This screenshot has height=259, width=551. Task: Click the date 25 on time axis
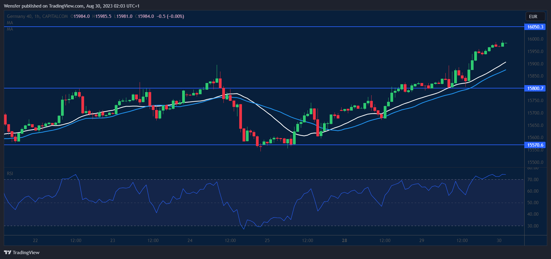pyautogui.click(x=267, y=241)
